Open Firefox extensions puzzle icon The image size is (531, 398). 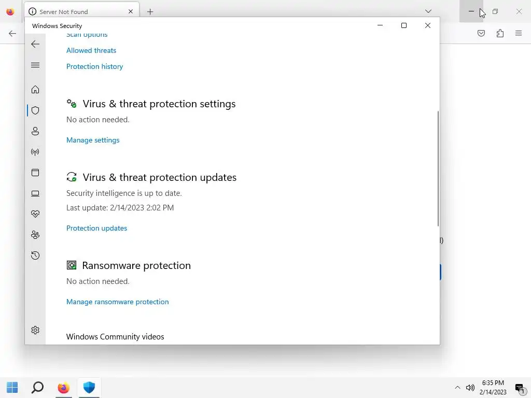tap(500, 33)
